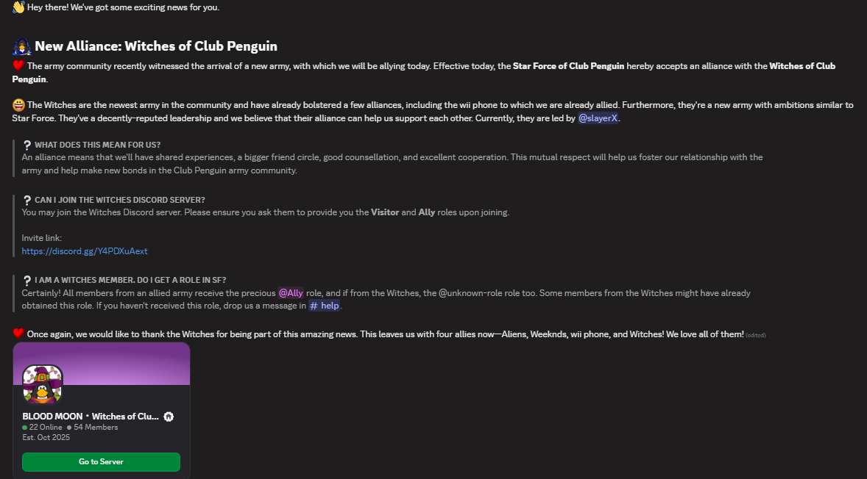
Task: Click the waving hand emoji
Action: click(18, 7)
